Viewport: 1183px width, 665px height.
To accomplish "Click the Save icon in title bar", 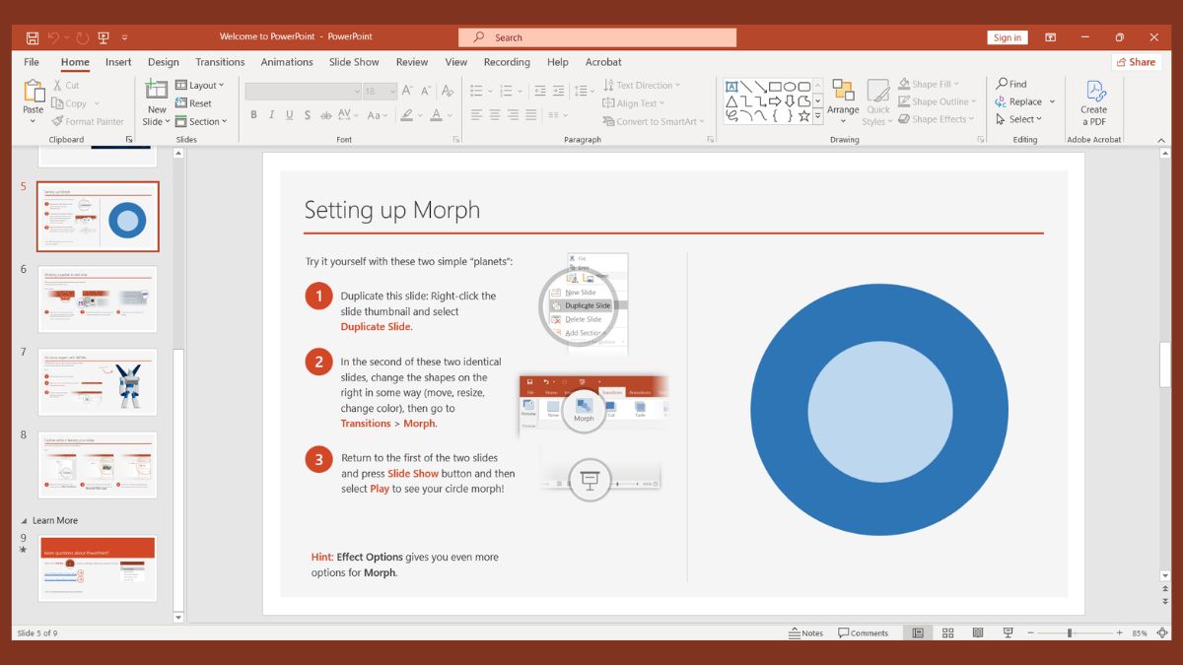I will (x=33, y=37).
